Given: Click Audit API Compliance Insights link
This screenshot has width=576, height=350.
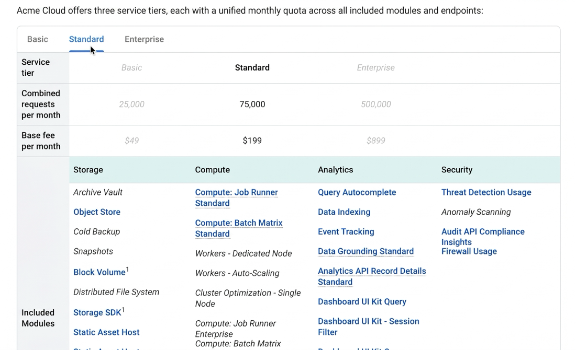Looking at the screenshot, I should pos(483,237).
